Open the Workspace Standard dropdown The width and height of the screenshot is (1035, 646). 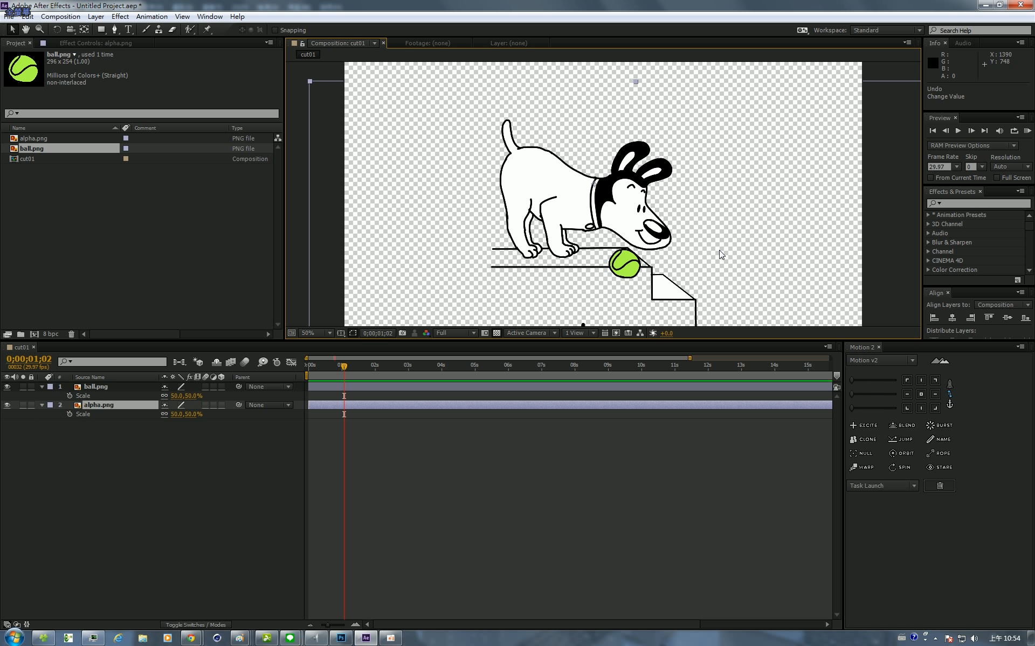coord(887,30)
